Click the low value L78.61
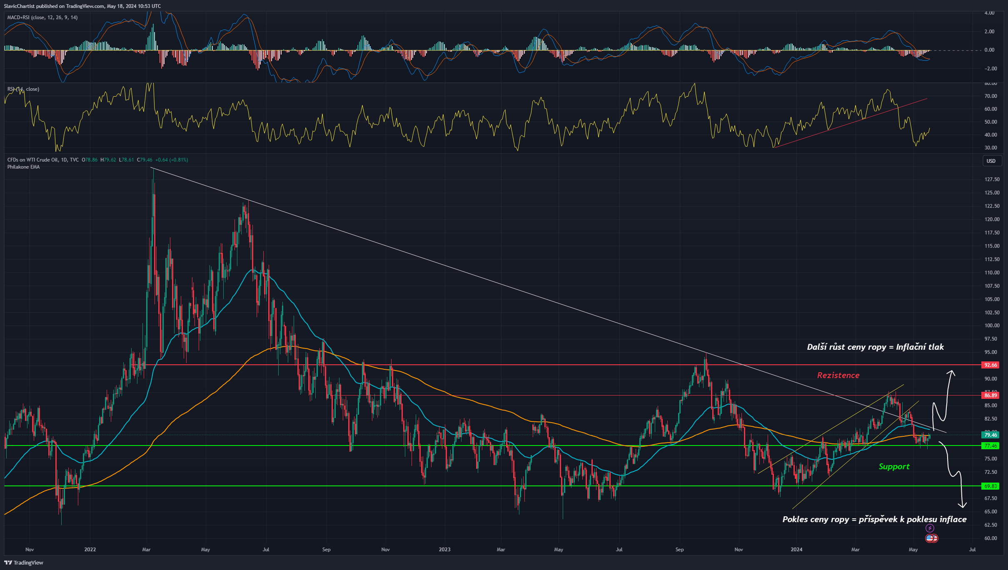1008x570 pixels. [127, 160]
